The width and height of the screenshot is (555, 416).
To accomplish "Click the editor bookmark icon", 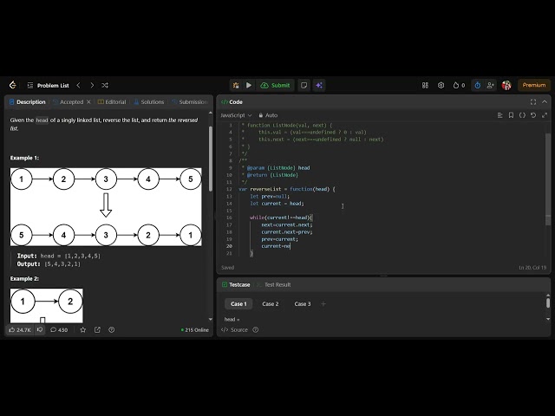I will [x=511, y=115].
